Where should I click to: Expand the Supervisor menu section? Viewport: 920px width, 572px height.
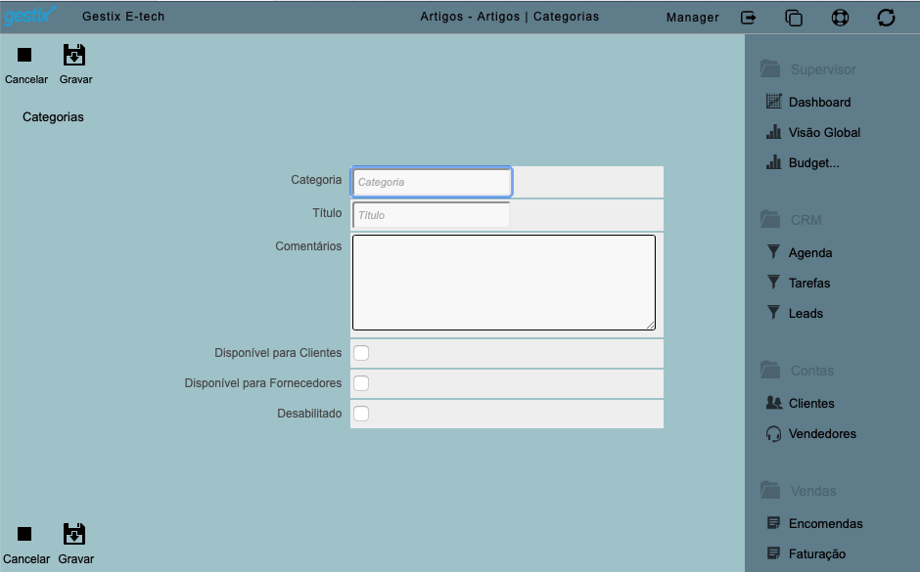(x=823, y=69)
